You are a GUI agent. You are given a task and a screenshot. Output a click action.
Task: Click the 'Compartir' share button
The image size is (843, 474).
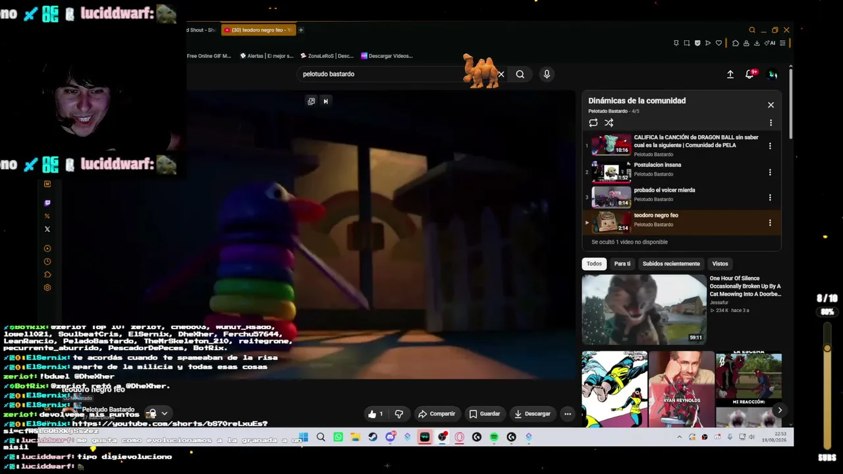tap(436, 414)
